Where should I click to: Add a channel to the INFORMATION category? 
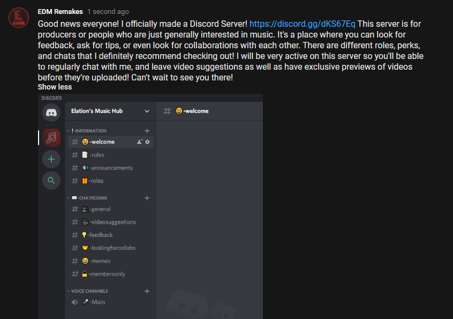pos(147,131)
